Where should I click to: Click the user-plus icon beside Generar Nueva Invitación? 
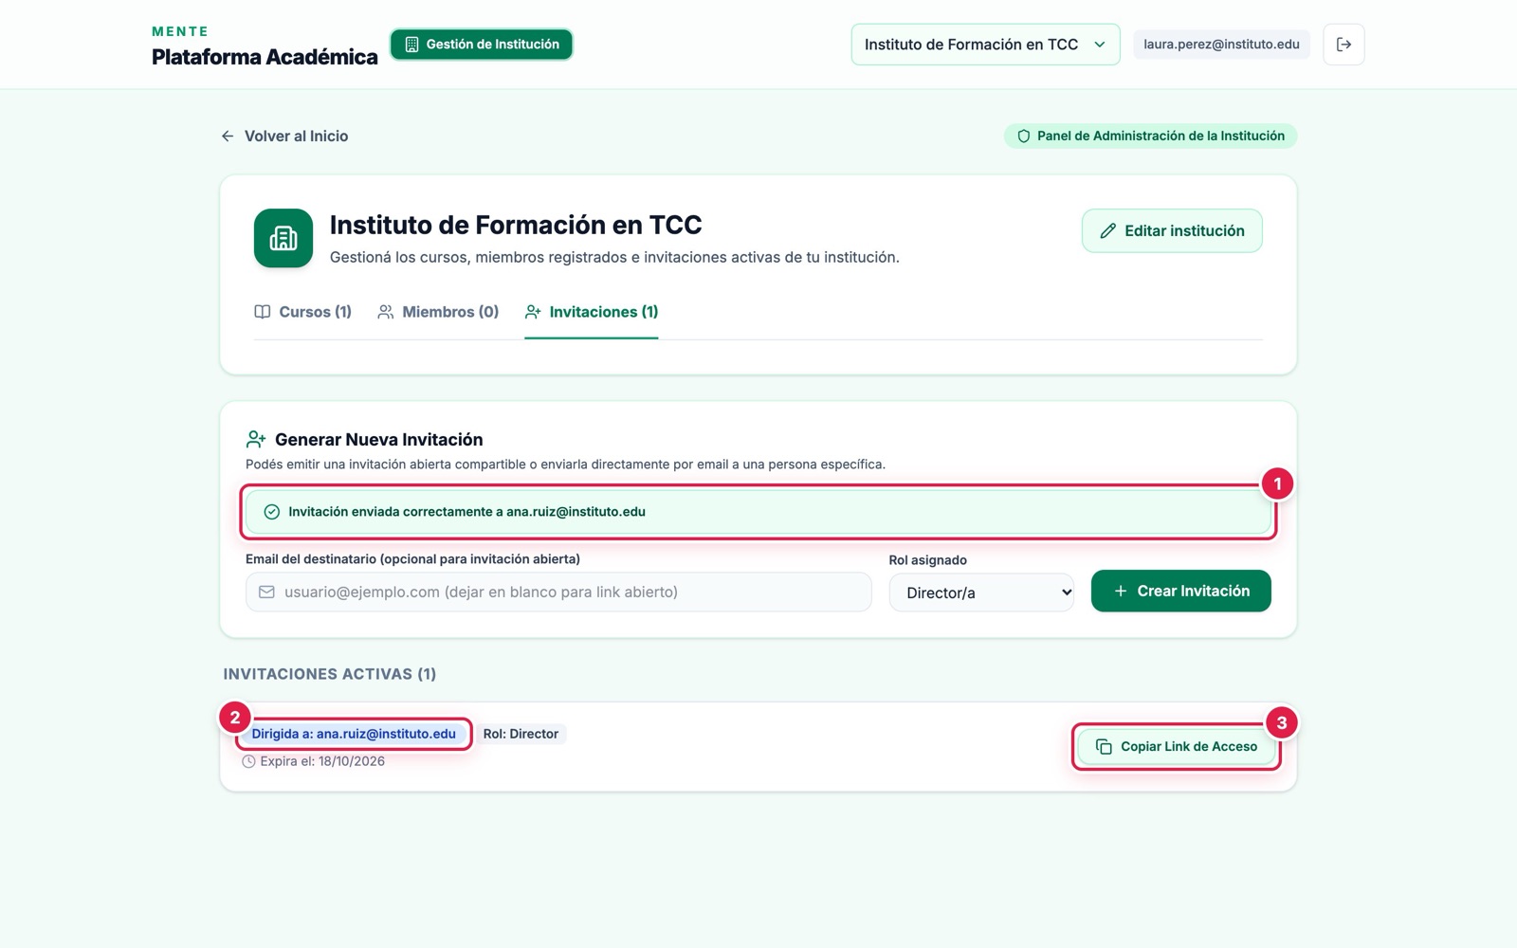pos(256,439)
